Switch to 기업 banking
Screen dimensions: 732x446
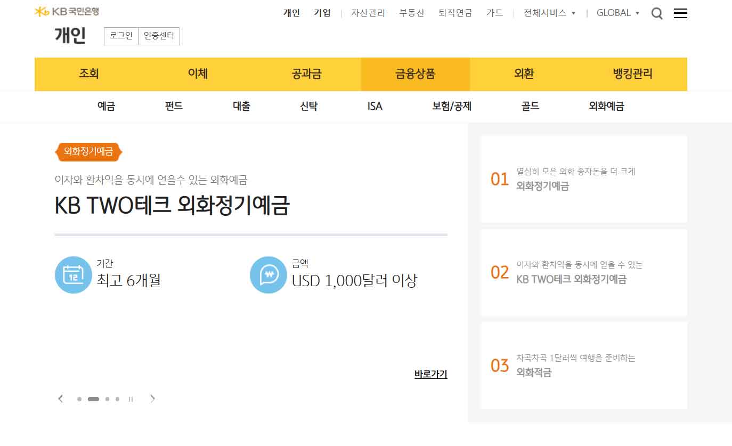point(322,13)
